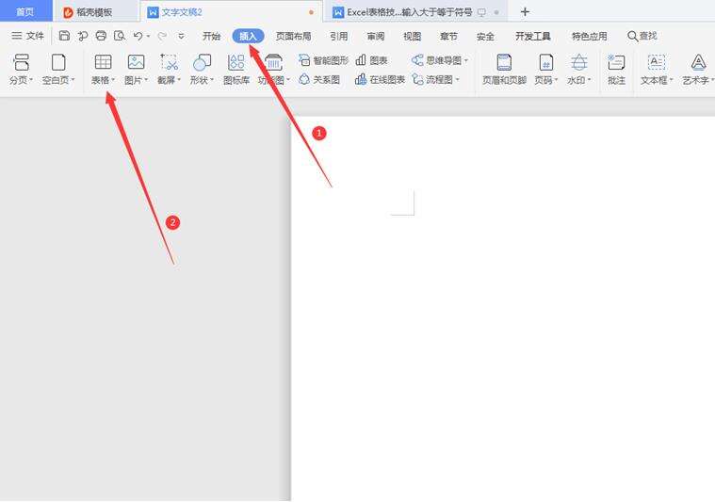This screenshot has width=715, height=502.
Task: Expand the 流程图 dropdown arrow
Action: pos(458,80)
